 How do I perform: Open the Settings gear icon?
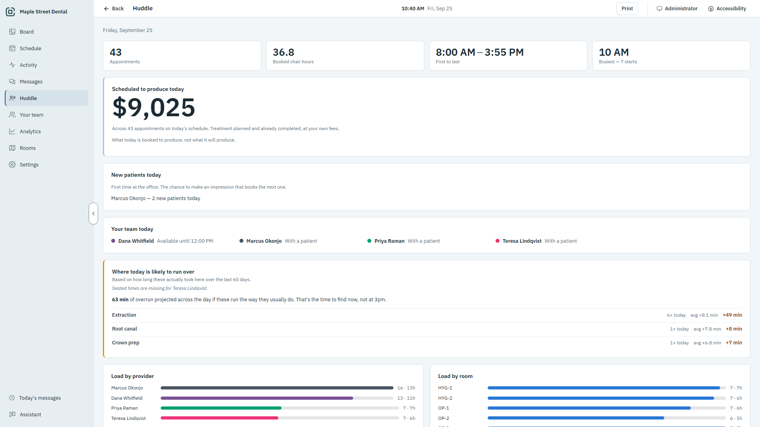click(12, 164)
